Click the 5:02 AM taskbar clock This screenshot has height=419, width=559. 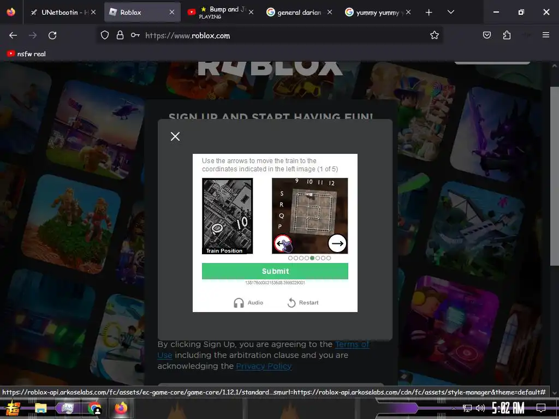coord(508,408)
